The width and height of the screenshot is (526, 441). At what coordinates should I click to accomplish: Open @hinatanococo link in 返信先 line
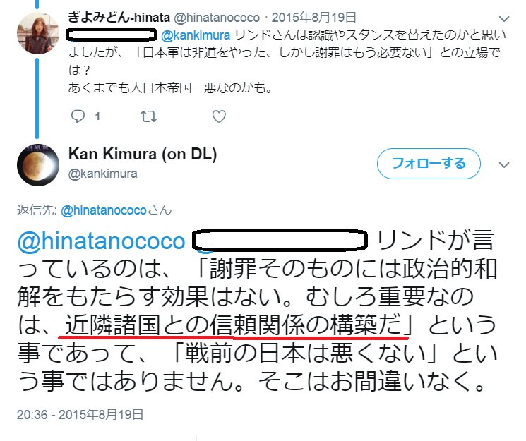click(104, 210)
